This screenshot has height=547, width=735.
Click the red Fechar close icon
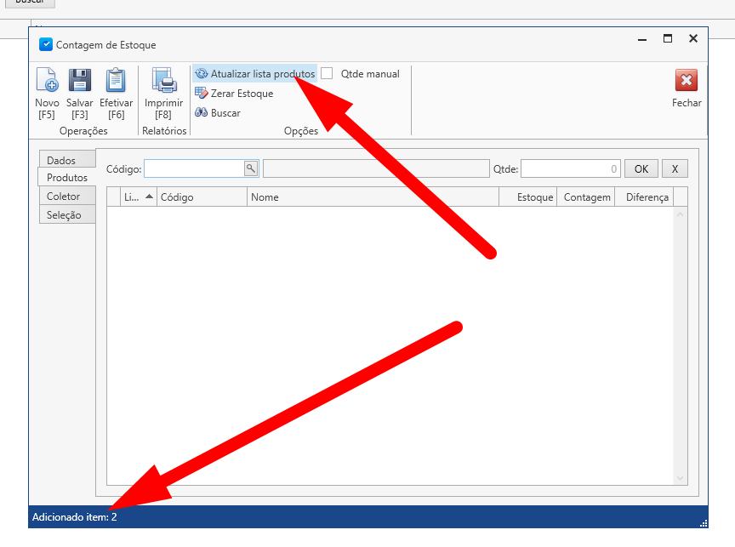686,82
